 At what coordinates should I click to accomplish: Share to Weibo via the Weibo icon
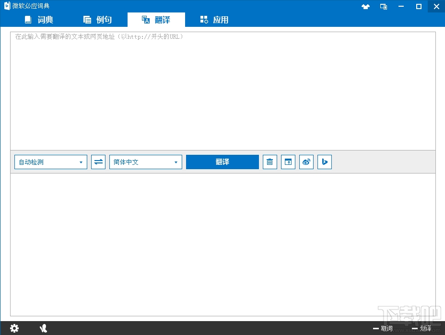(306, 162)
